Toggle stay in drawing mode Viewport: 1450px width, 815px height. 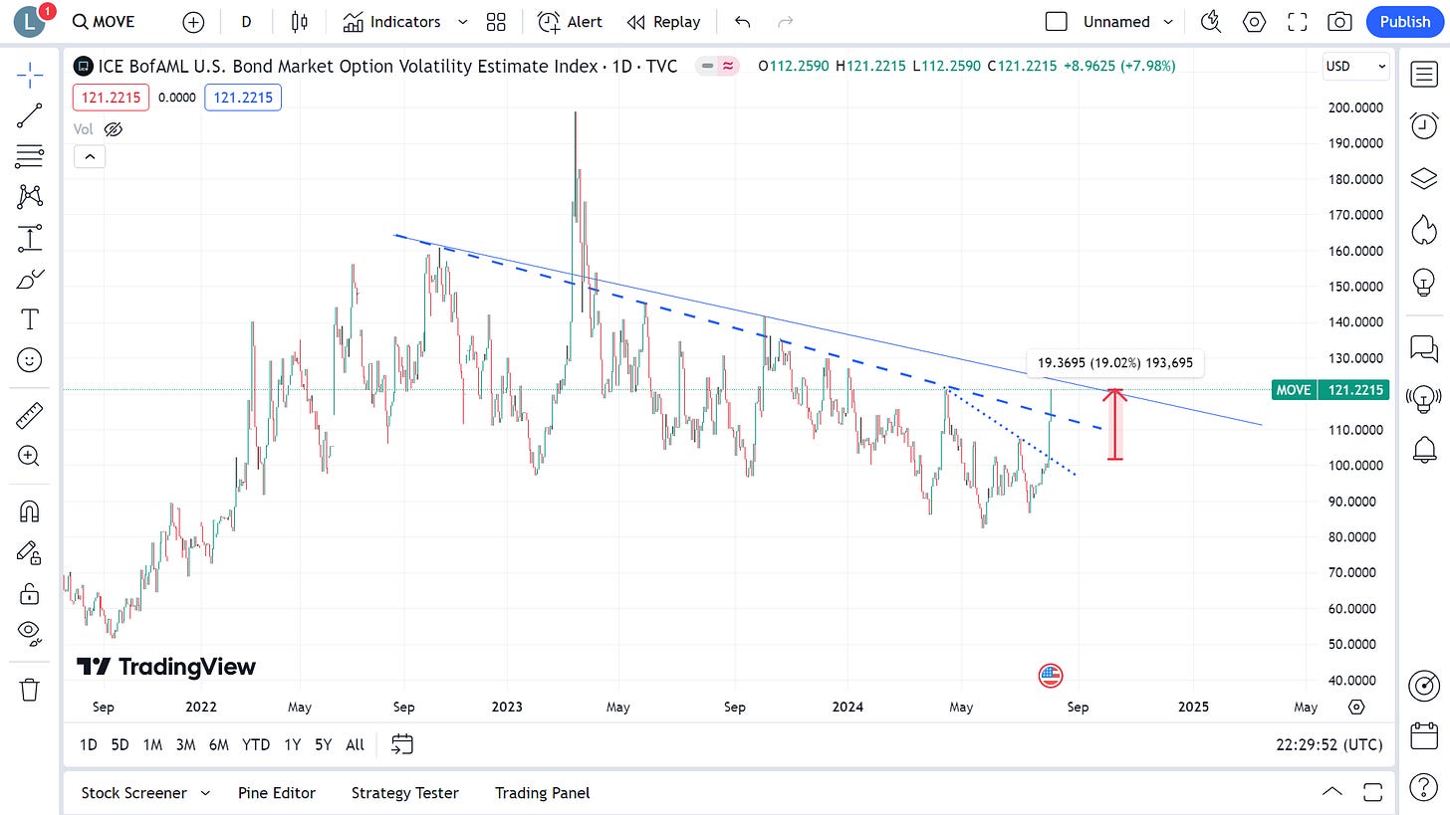tap(30, 553)
